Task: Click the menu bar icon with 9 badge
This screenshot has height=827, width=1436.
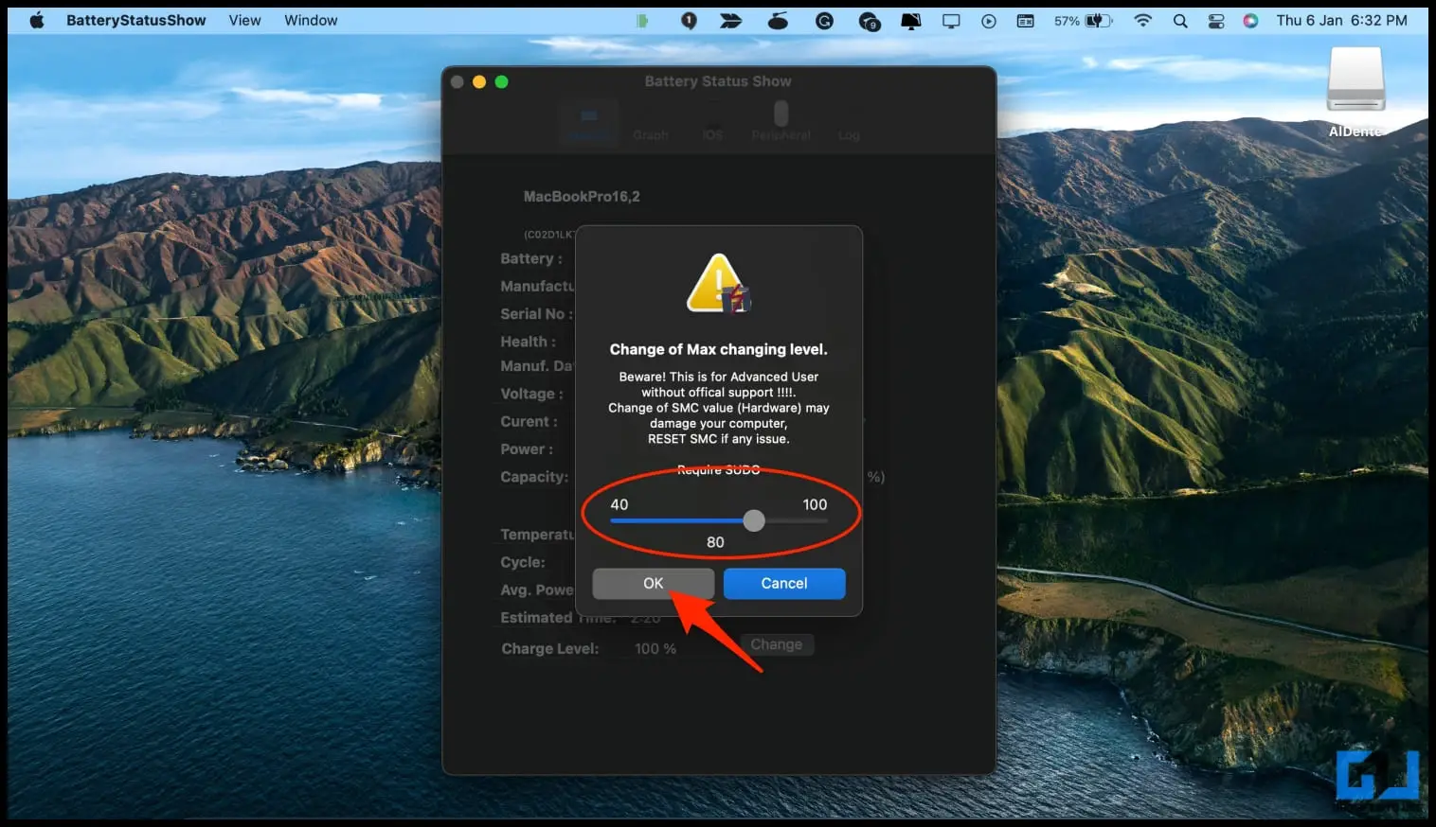Action: point(869,21)
